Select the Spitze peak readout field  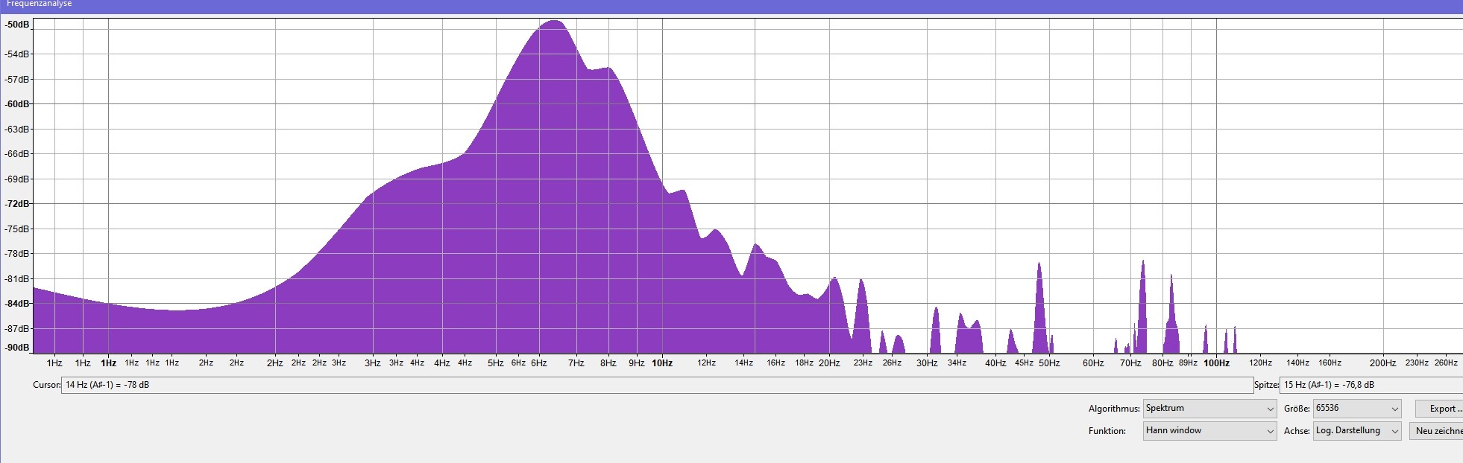coord(1371,385)
